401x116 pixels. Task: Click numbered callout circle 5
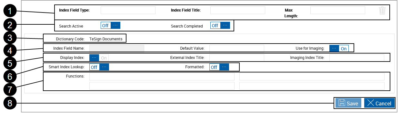coord(11,62)
